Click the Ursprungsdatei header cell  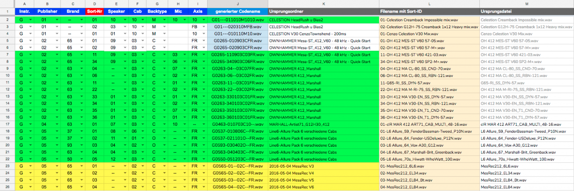pyautogui.click(x=526, y=11)
